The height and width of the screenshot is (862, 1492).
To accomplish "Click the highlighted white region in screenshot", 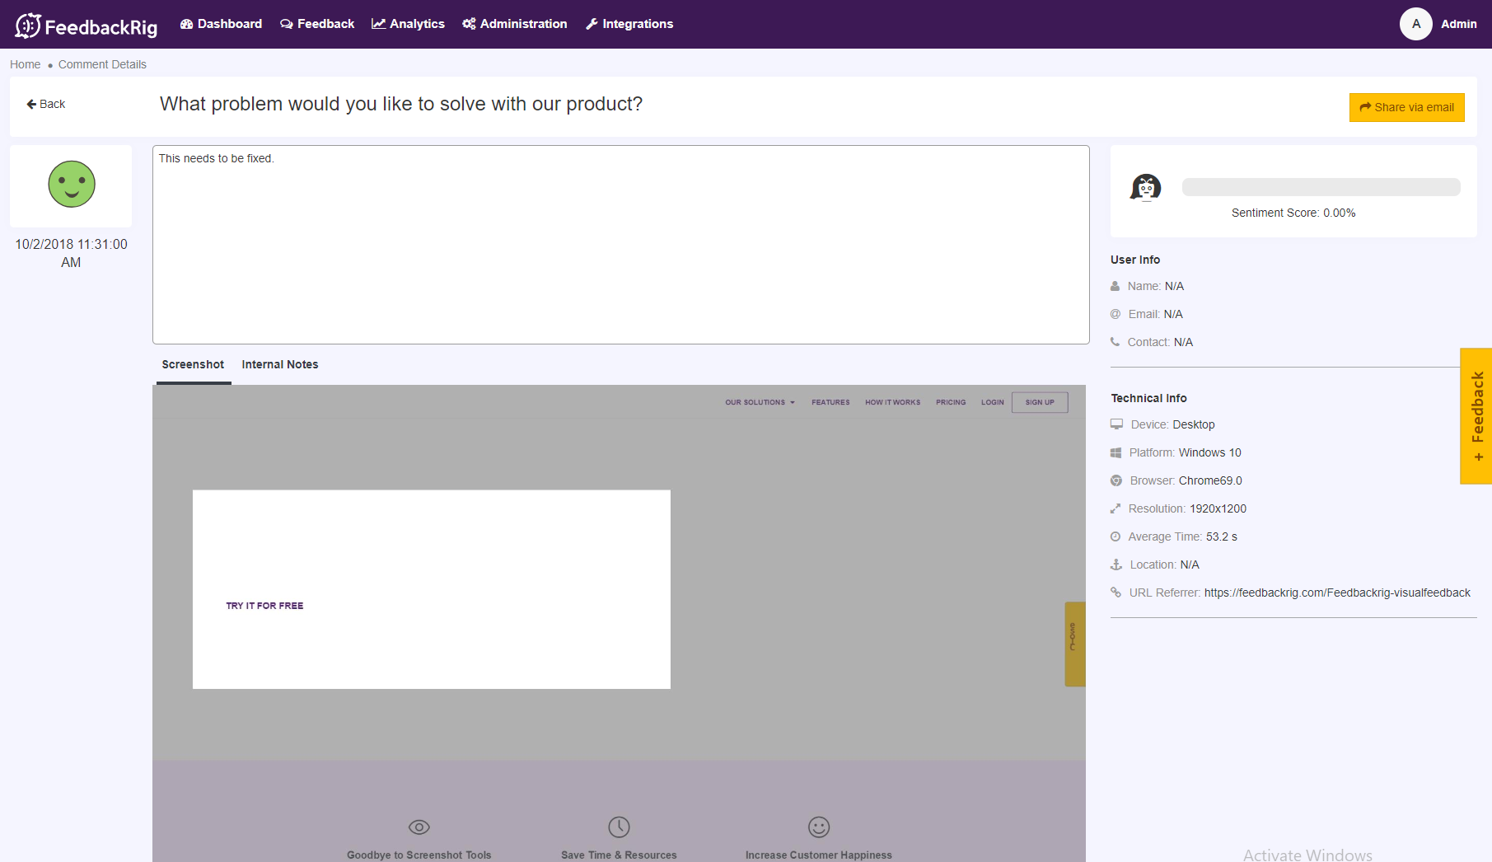I will (432, 589).
